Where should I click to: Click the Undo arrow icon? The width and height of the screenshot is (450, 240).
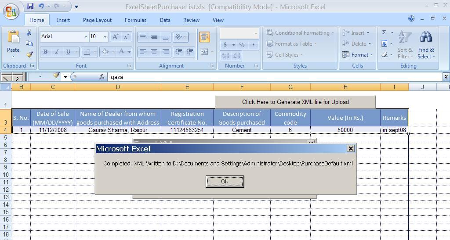[x=41, y=7]
